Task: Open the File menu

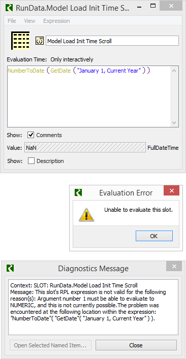Action: 12,21
